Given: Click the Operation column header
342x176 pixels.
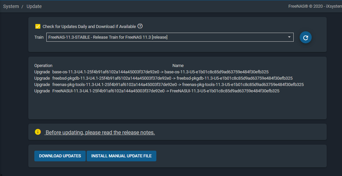Looking at the screenshot, I should coord(43,66).
